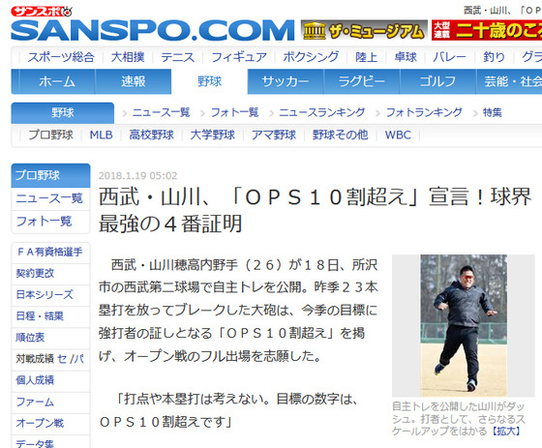Open the オープン戦 sidebar link

coord(40,423)
